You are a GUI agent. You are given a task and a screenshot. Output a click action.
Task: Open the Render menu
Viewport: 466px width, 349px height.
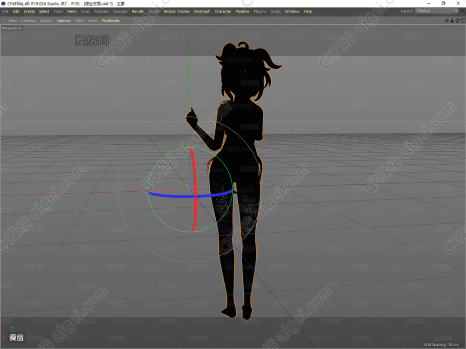(x=138, y=11)
